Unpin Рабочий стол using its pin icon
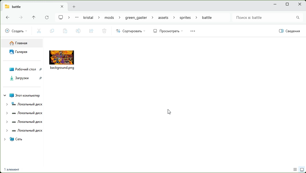Viewport: 306px width, 173px height. point(40,70)
